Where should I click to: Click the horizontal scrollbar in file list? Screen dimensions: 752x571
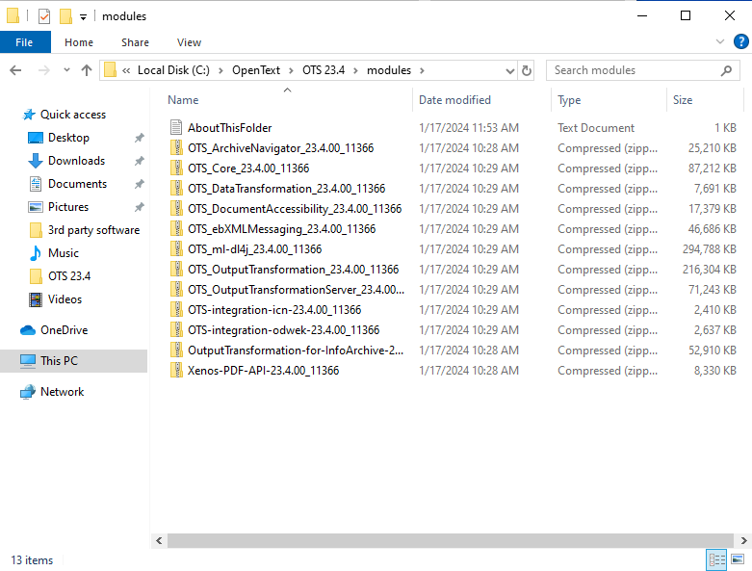[443, 541]
